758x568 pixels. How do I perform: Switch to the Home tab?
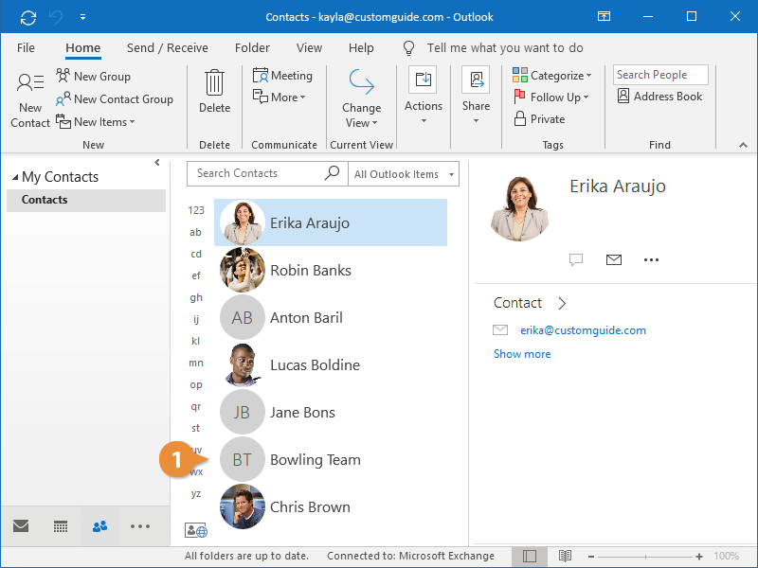pyautogui.click(x=83, y=48)
